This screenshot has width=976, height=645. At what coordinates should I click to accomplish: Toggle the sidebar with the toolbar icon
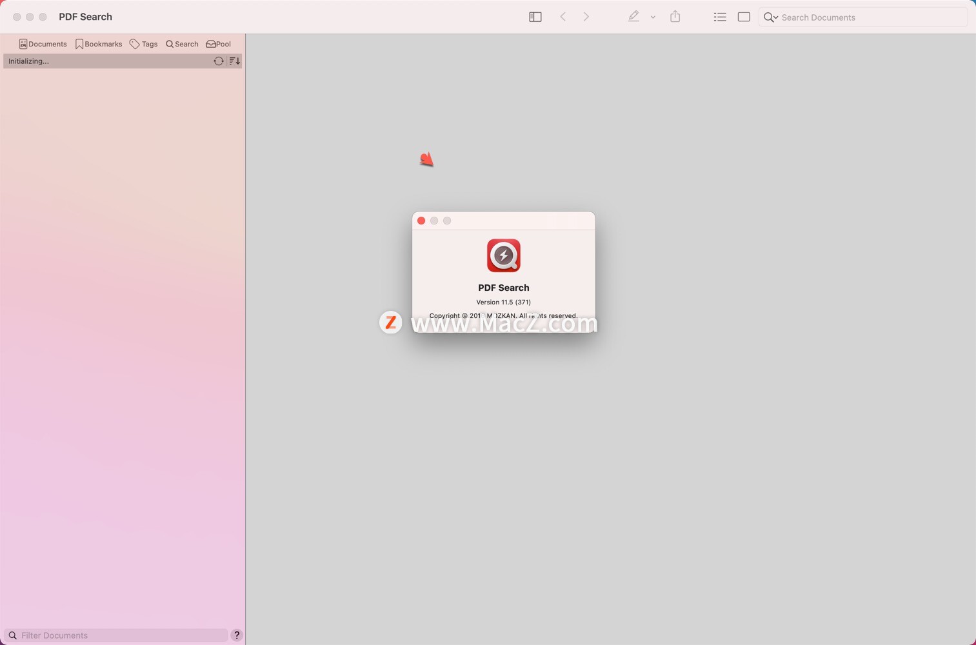tap(535, 17)
